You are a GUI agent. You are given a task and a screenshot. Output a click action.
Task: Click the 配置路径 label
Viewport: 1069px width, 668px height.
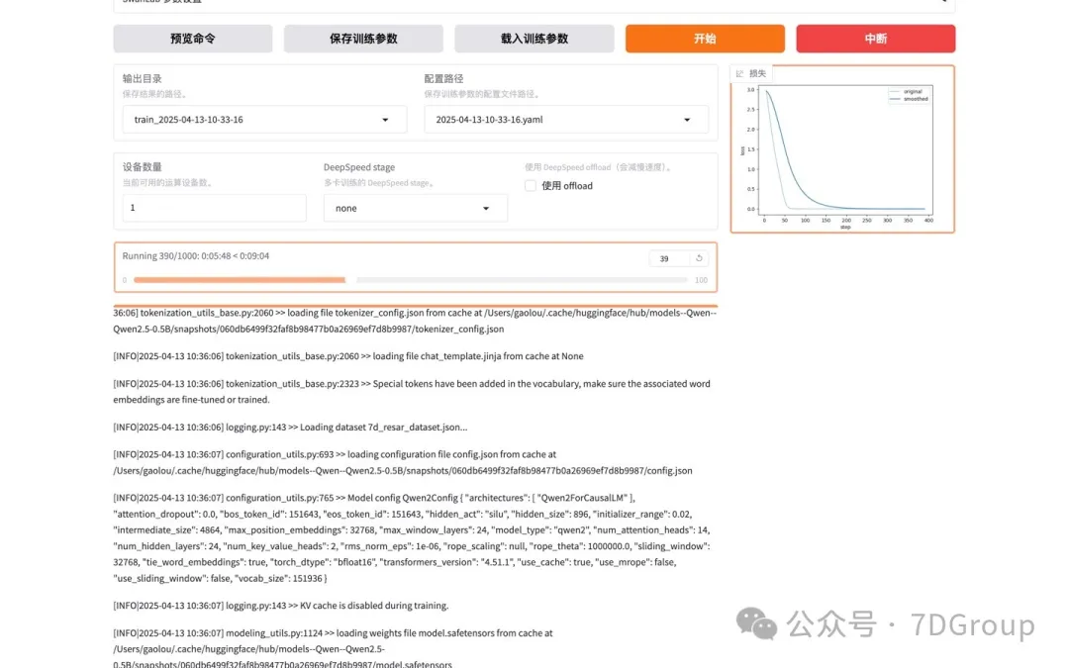coord(443,78)
